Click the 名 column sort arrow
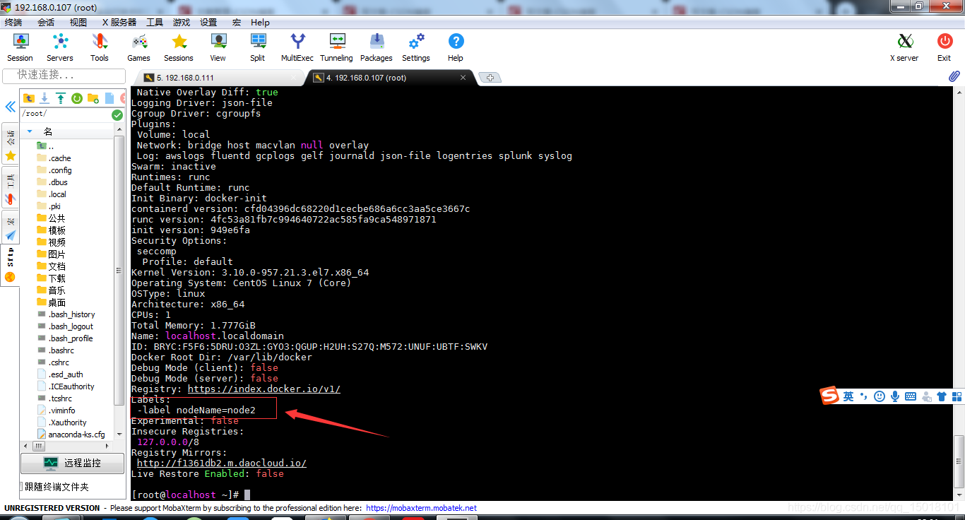965x520 pixels. click(30, 131)
